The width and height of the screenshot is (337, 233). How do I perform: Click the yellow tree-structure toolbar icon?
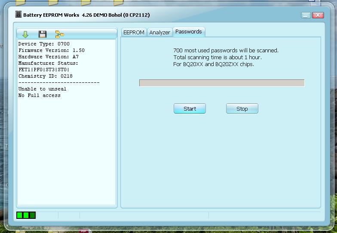click(x=59, y=34)
